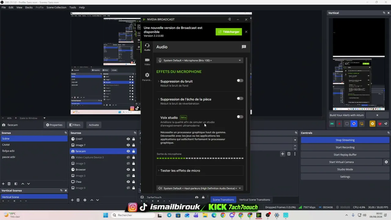The height and width of the screenshot is (220, 391).
Task: Open source properties gear in Sources toolbar
Action: coord(85,200)
